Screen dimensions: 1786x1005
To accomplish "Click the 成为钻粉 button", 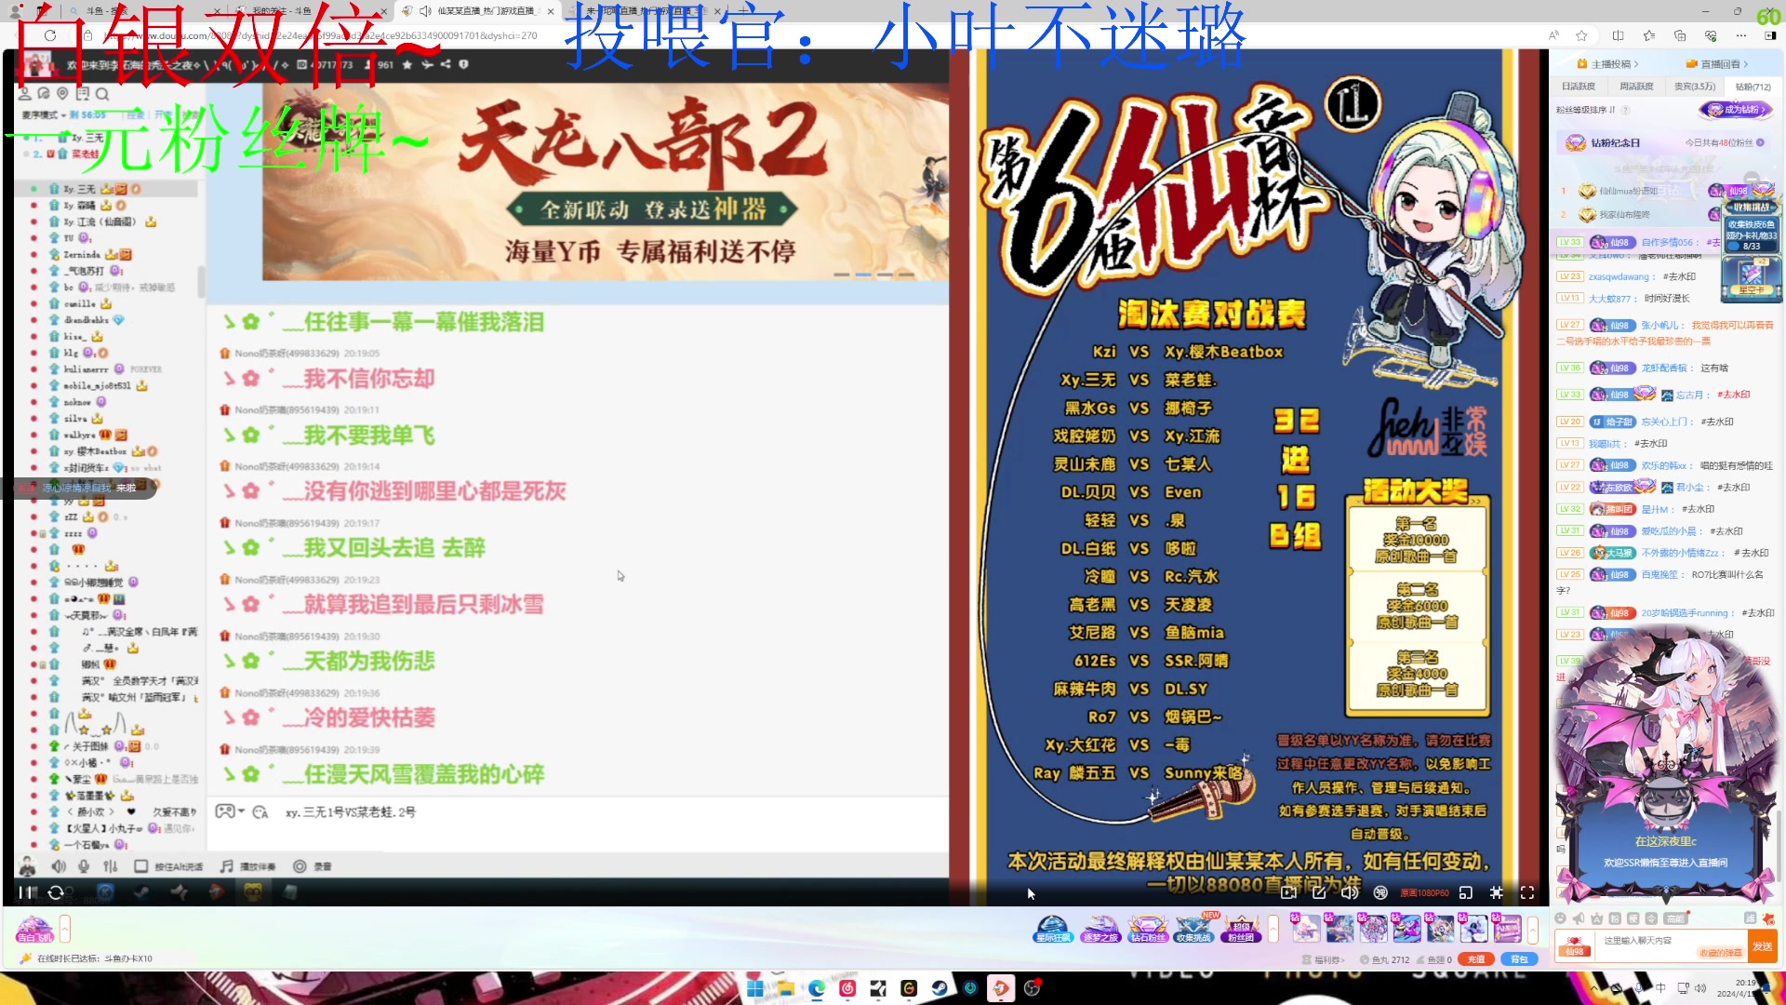I will point(1736,110).
